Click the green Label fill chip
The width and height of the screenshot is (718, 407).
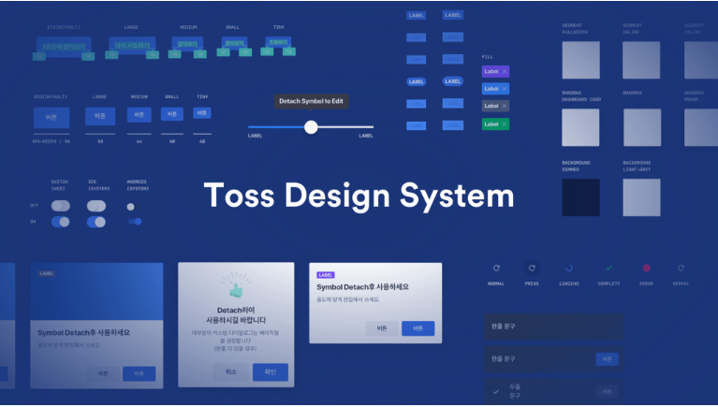[x=495, y=124]
